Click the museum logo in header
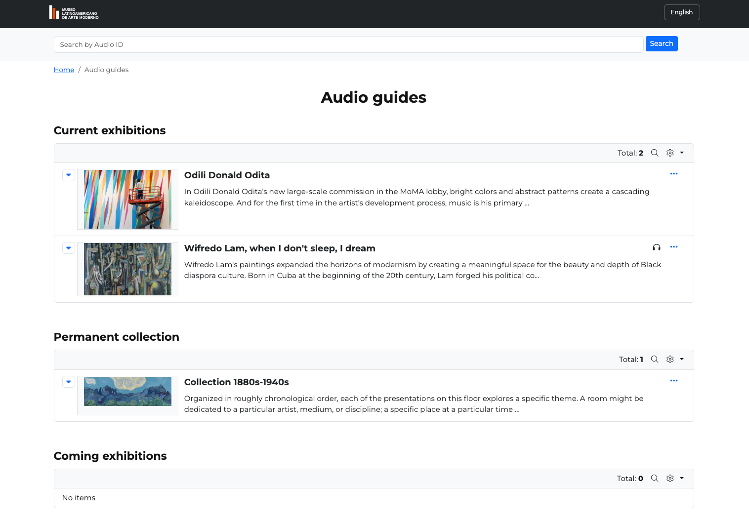749x525 pixels. (74, 13)
